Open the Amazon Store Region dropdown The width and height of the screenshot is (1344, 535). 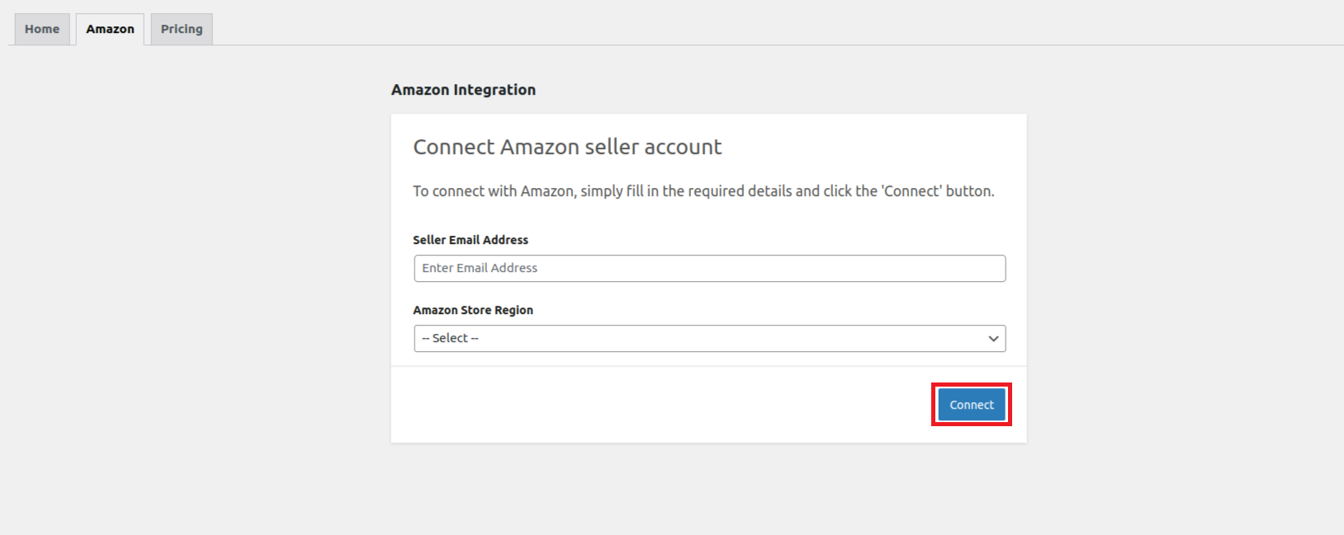click(x=708, y=338)
